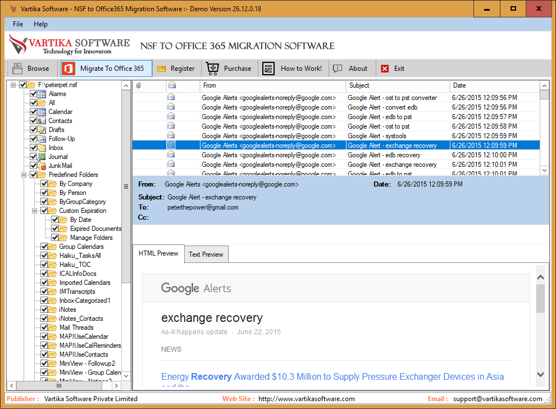Click folder tree scroll down arrow
Viewport: 556px width, 409px height.
[x=126, y=376]
